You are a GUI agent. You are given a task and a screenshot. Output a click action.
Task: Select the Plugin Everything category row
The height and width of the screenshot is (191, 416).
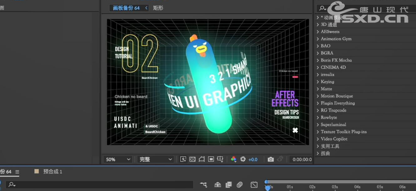(365, 103)
